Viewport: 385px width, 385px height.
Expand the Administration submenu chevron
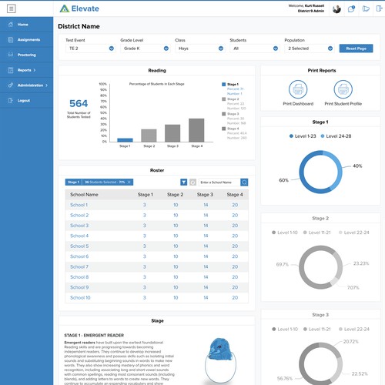point(46,85)
